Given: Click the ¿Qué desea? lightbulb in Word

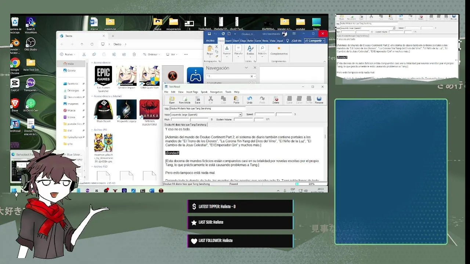Looking at the screenshot, I should 288,41.
